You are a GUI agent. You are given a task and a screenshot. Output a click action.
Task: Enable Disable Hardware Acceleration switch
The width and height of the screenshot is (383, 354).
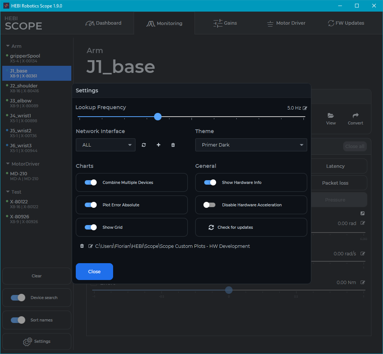tap(209, 205)
